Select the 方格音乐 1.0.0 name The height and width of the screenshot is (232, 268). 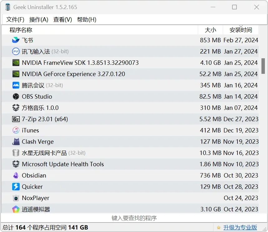click(x=40, y=108)
